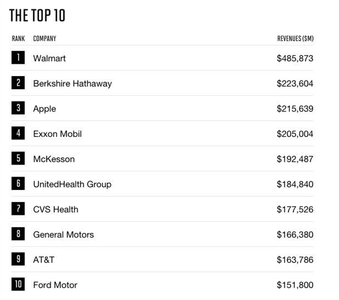Screen dimensions: 339x300
Task: Click the rank 4 badge
Action: [18, 134]
